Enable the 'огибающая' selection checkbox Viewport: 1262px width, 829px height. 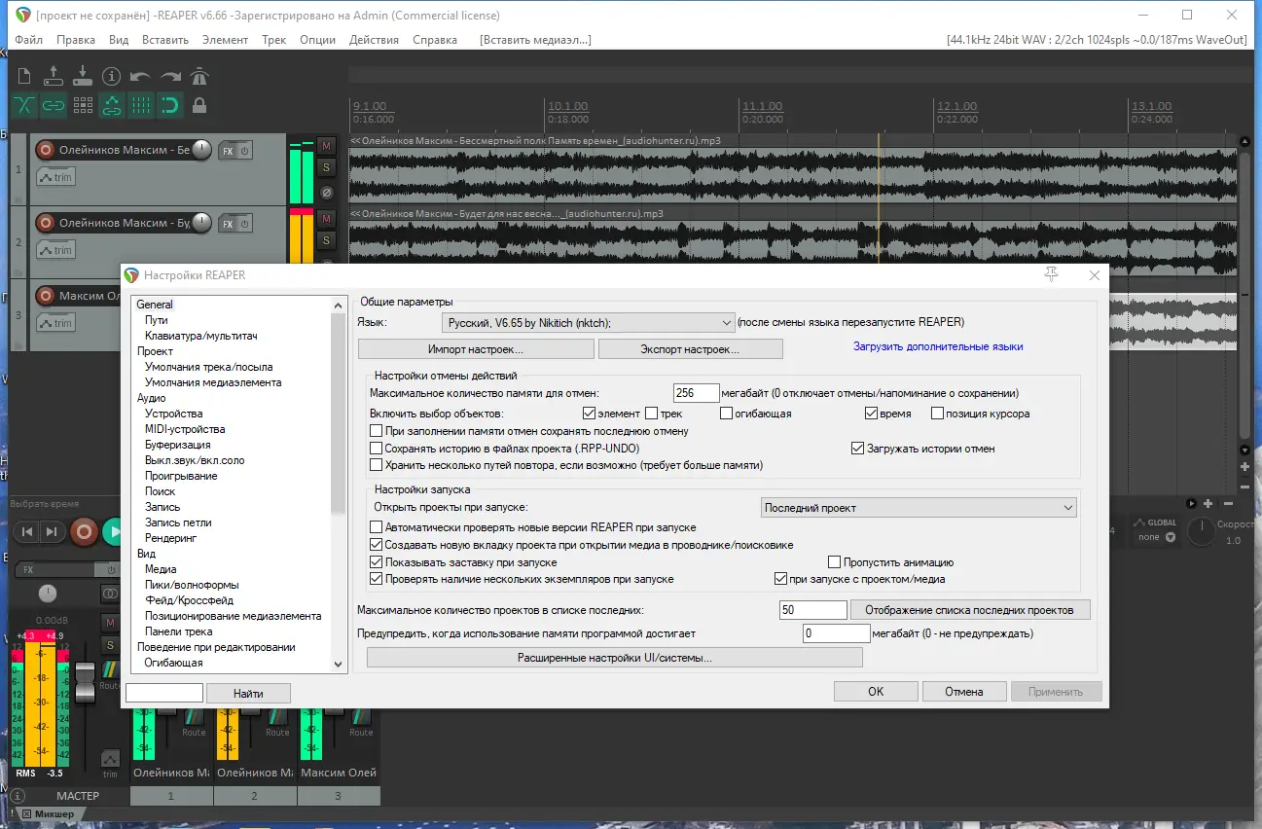(727, 414)
